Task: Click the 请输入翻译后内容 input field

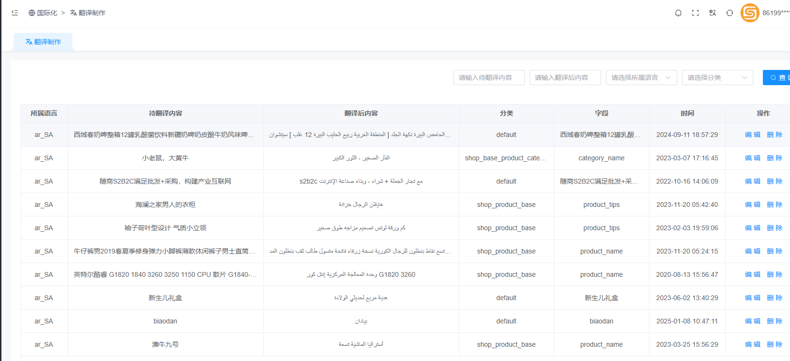Action: [565, 78]
